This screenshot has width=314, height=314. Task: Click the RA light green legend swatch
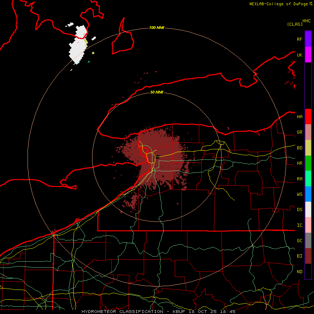pos(308,178)
